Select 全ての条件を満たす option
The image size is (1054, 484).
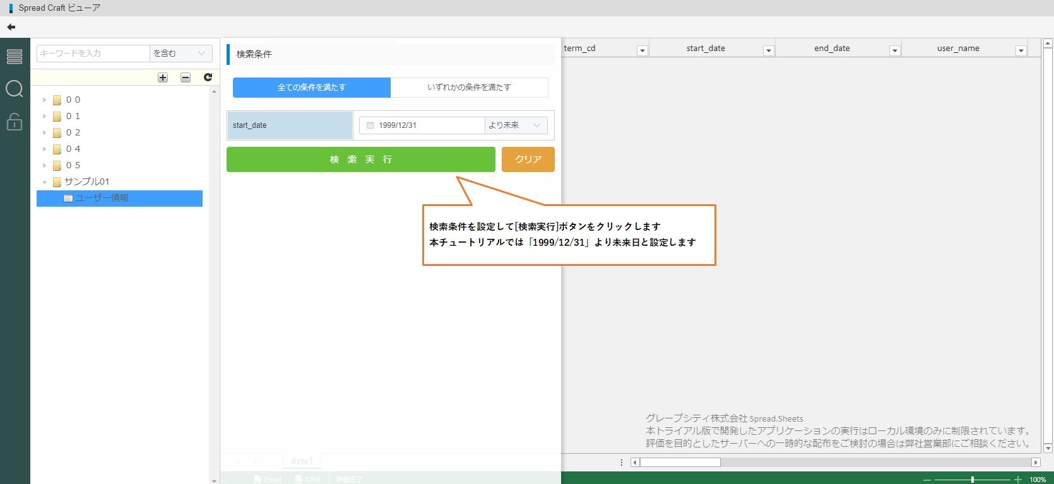312,88
